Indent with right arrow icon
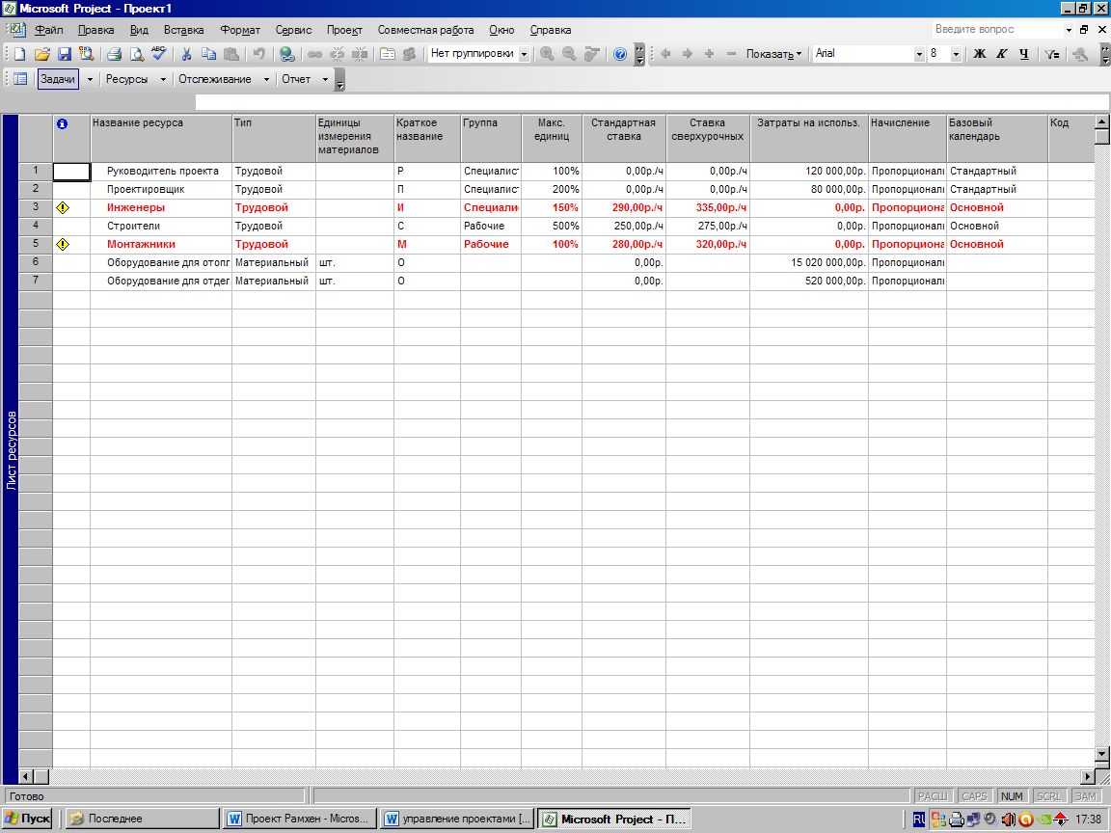The width and height of the screenshot is (1111, 833). pyautogui.click(x=688, y=54)
